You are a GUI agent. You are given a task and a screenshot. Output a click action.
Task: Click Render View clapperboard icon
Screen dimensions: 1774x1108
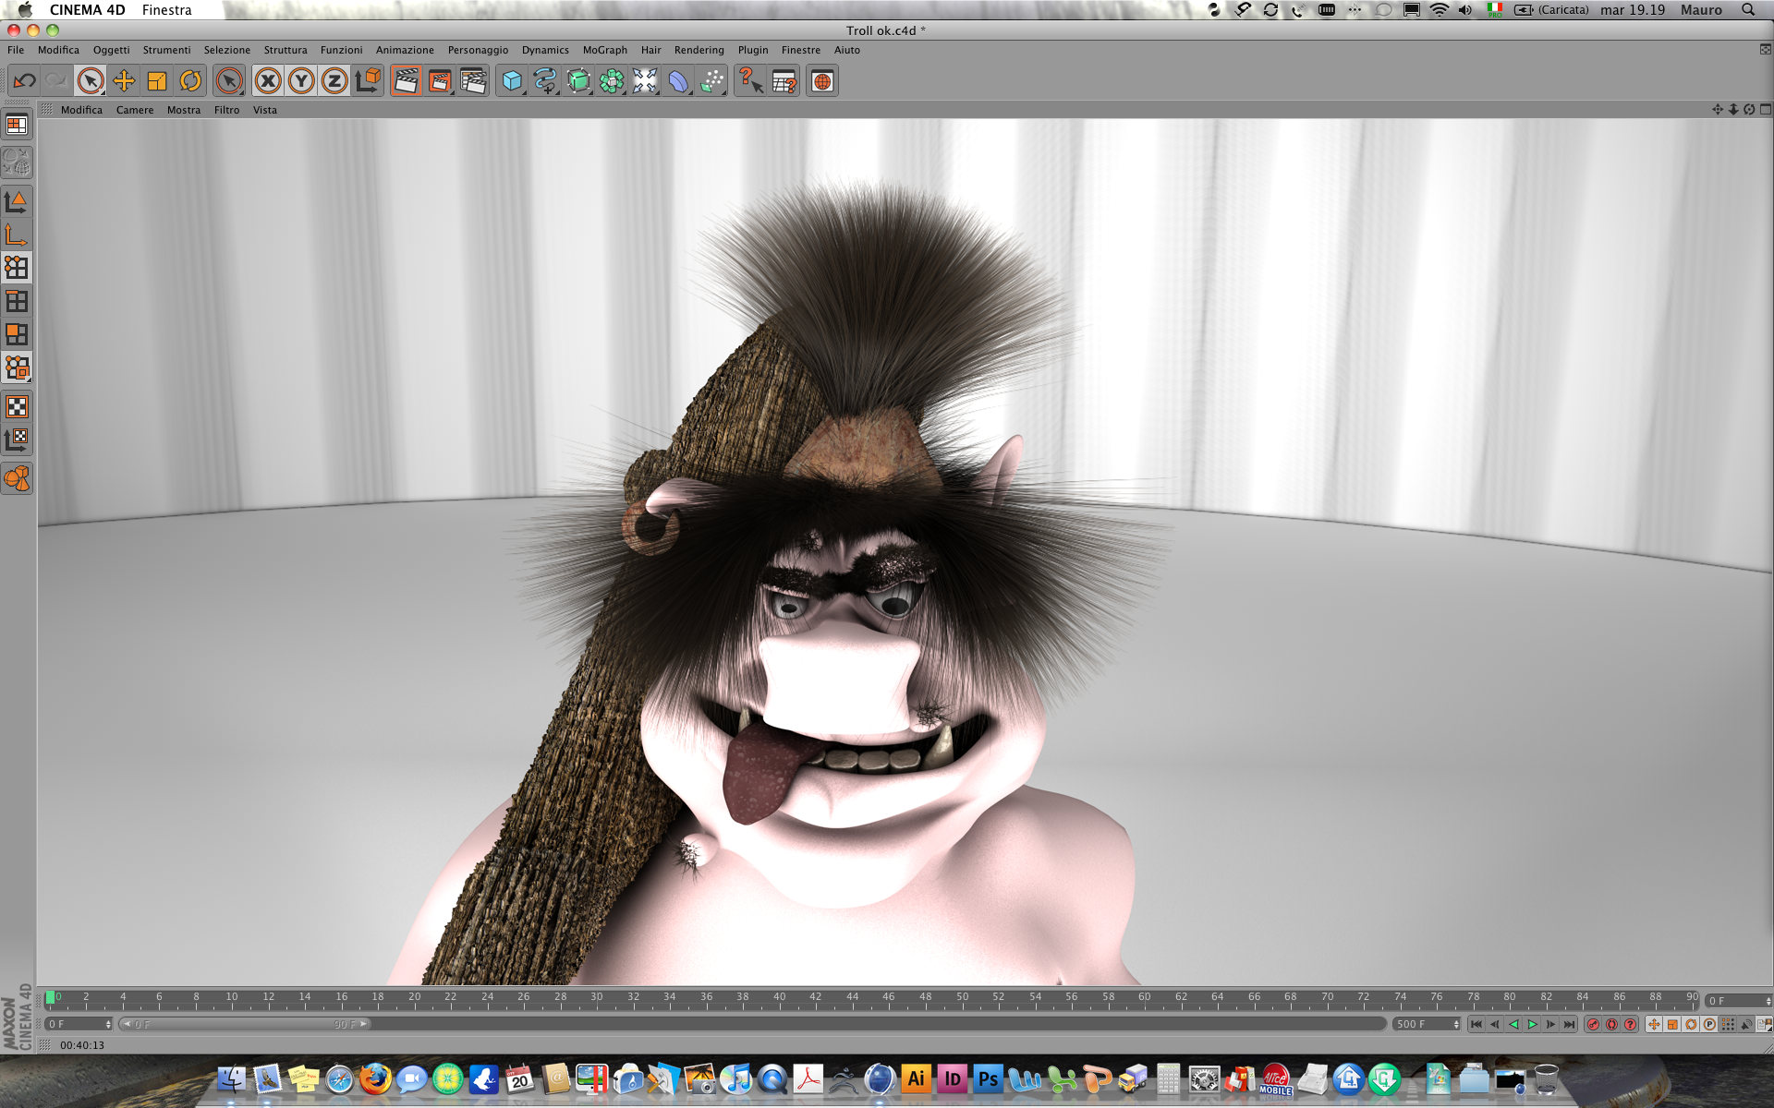point(406,81)
